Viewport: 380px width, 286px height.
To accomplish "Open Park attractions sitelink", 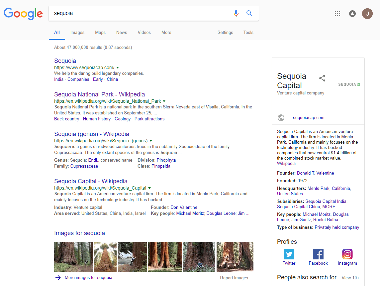I will (149, 119).
